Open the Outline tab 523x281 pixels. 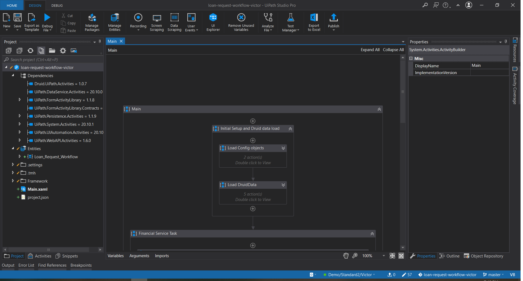[450, 256]
